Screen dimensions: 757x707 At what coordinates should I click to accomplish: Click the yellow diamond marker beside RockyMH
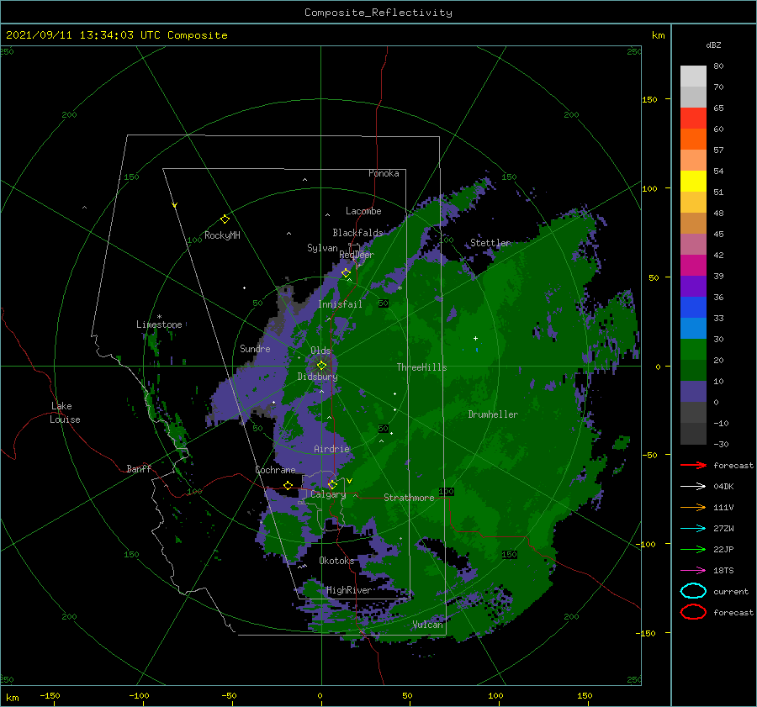pos(225,219)
